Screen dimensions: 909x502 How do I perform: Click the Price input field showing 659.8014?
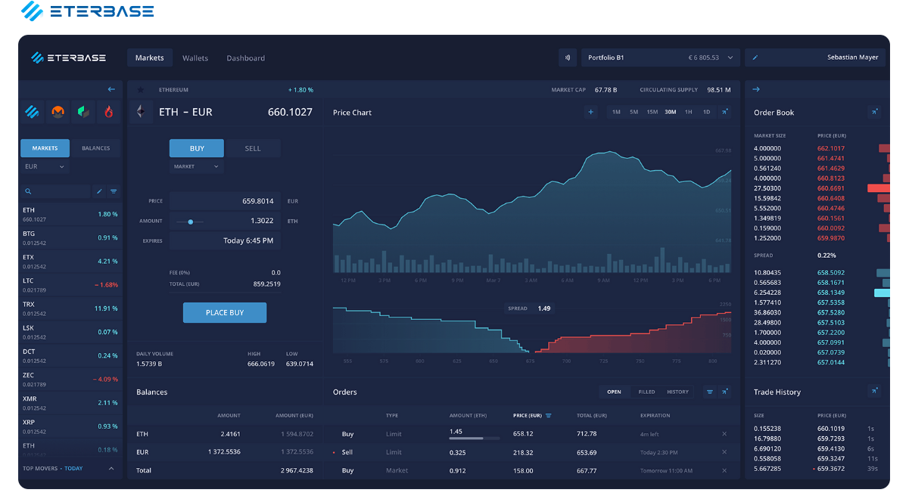[225, 201]
